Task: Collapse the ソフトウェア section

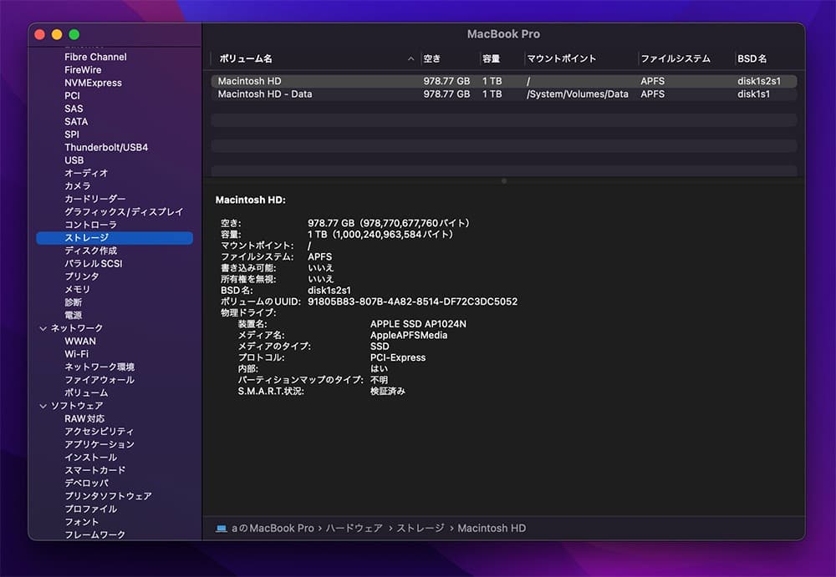Action: click(x=43, y=405)
